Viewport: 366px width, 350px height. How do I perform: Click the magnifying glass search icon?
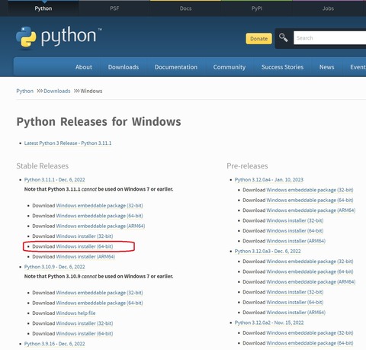click(284, 38)
